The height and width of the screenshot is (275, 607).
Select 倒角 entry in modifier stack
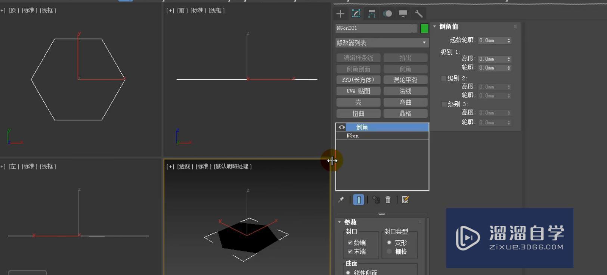(387, 127)
